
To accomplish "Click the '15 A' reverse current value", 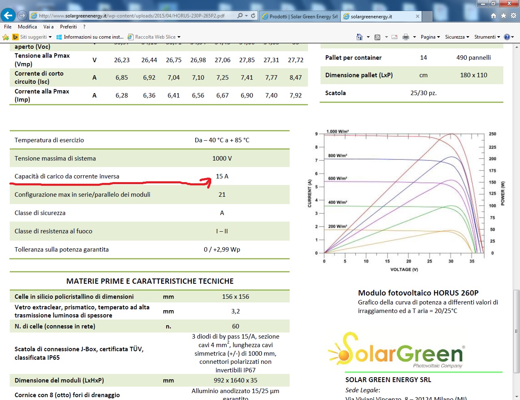I will click(222, 176).
